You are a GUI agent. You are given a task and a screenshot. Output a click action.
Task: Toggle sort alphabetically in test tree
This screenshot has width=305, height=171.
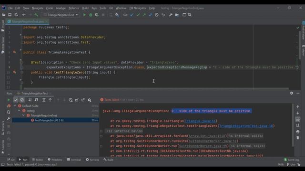pyautogui.click(x=30, y=100)
